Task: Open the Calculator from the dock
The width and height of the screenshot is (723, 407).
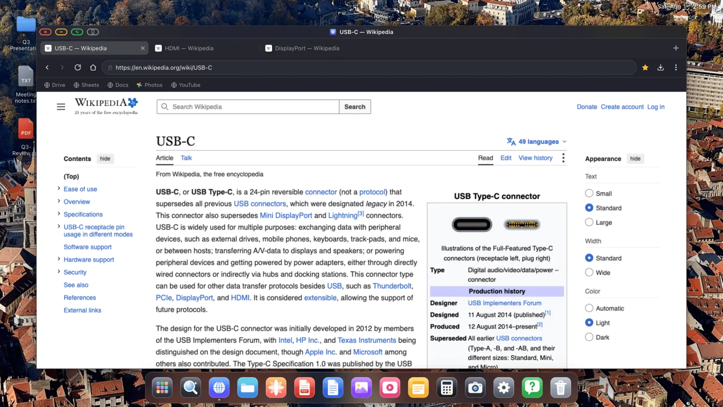Action: (x=447, y=388)
